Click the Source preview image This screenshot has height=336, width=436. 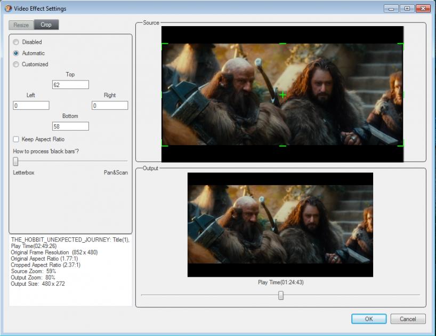coord(282,94)
